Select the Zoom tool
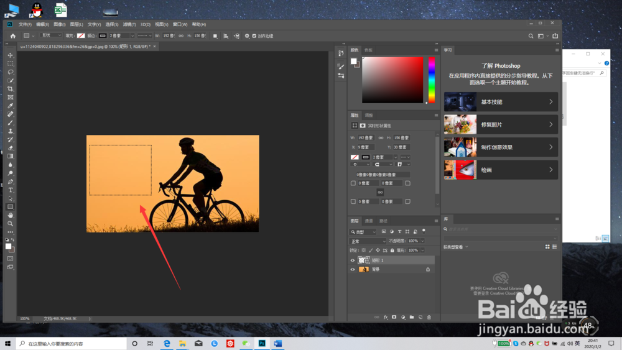 11,224
